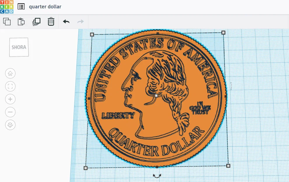Click the right edge midpoint handle
This screenshot has height=182, width=289.
click(226, 96)
